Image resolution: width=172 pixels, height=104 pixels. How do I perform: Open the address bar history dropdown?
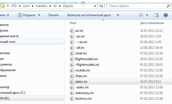(x=95, y=6)
